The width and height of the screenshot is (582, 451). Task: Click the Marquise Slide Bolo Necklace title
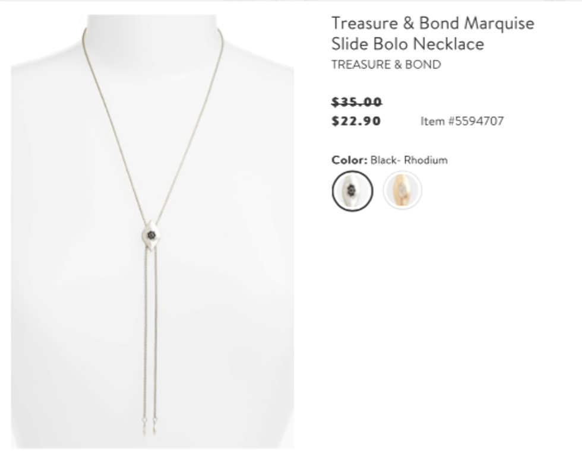[433, 33]
